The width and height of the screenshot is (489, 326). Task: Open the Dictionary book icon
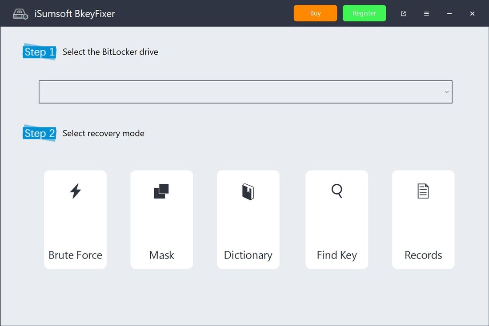[248, 191]
